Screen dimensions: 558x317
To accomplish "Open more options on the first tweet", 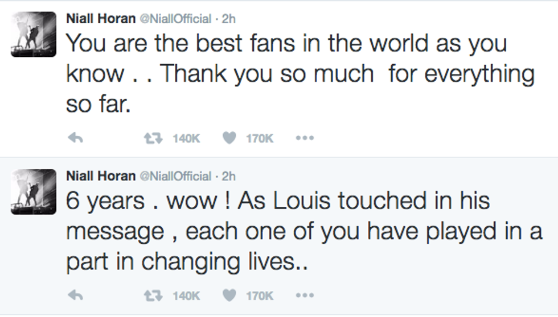I will pyautogui.click(x=305, y=138).
